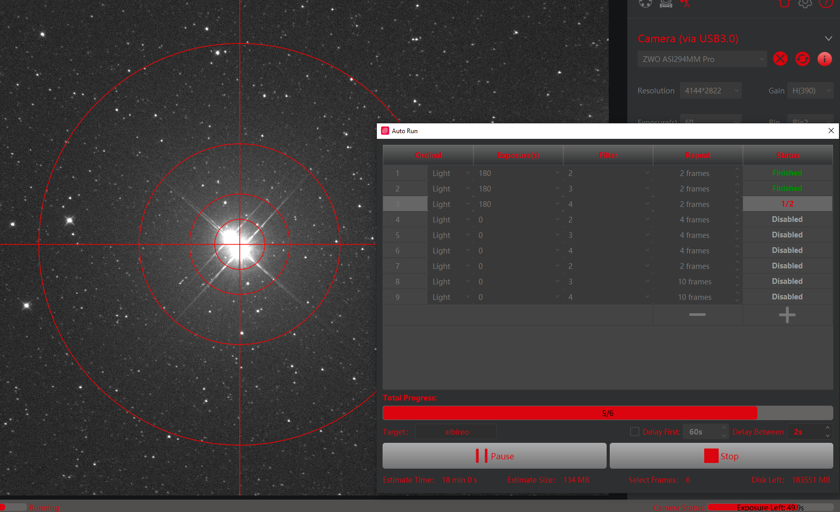Click the red camera disconnect X icon
Screen dimensions: 840x512
click(x=780, y=59)
